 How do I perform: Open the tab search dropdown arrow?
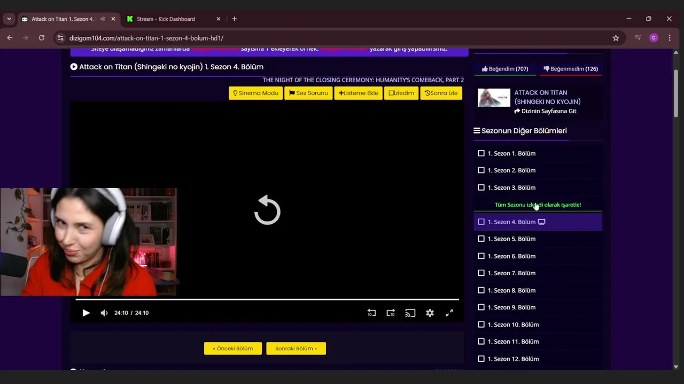pyautogui.click(x=9, y=19)
